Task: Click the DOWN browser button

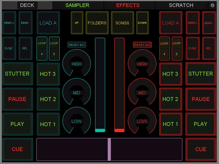Action: pyautogui.click(x=142, y=23)
